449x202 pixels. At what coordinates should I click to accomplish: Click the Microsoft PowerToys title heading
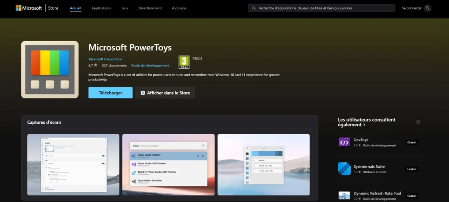coord(130,47)
